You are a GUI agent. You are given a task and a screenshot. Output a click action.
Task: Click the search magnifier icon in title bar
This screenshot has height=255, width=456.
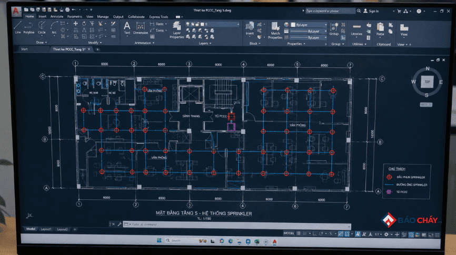click(x=359, y=11)
